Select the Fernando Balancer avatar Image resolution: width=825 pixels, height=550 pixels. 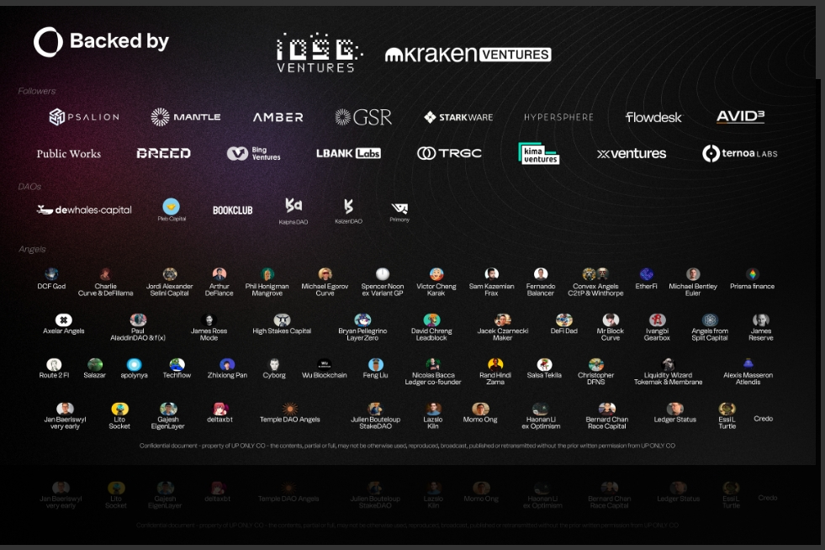541,273
